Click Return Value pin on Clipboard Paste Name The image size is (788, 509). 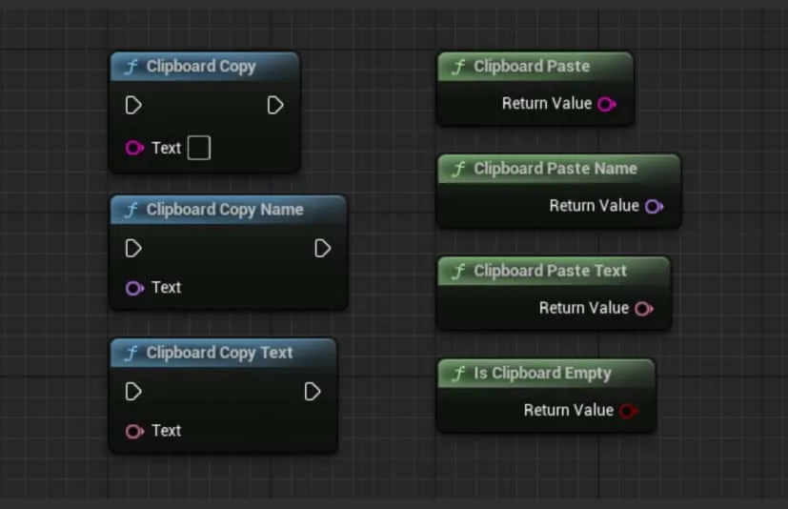(x=654, y=206)
